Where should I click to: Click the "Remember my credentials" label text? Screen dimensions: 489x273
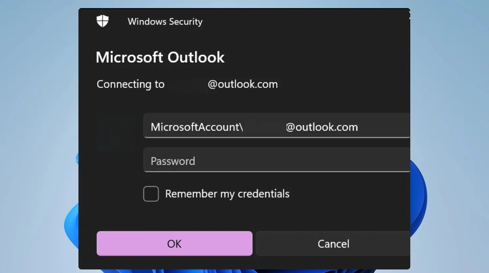pos(227,194)
